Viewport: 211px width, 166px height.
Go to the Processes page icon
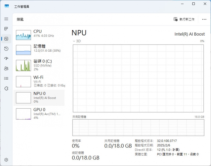(x=6, y=29)
